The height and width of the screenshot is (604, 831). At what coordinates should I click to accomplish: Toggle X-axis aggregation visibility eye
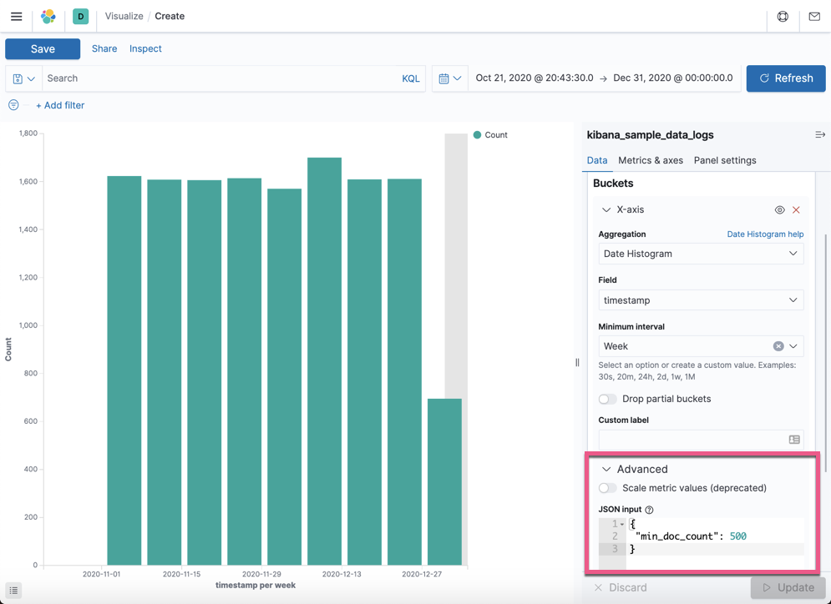click(779, 210)
